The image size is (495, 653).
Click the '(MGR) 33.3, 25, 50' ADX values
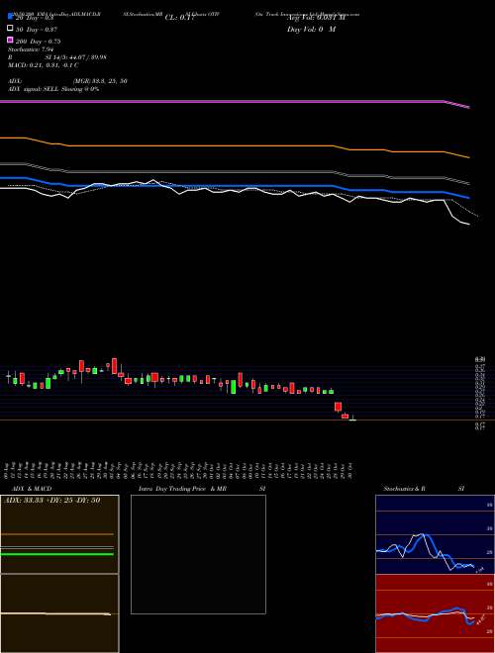click(100, 81)
